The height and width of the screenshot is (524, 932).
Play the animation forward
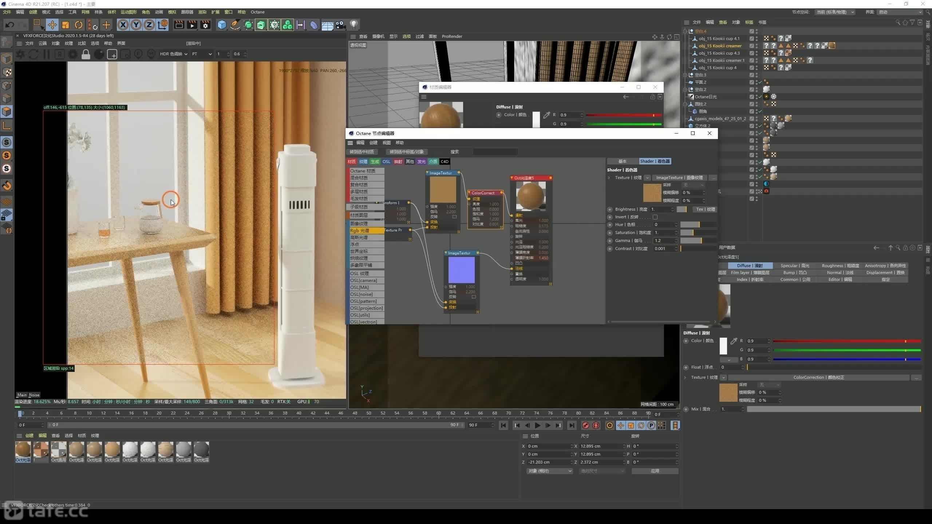(537, 425)
